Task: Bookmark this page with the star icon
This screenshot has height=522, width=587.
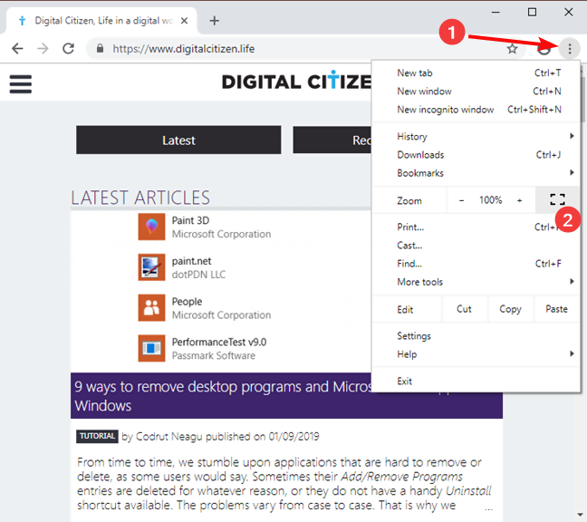Action: pyautogui.click(x=512, y=49)
